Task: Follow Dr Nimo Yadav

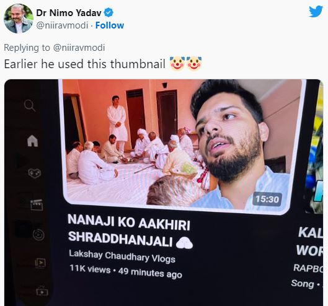Action: [x=110, y=25]
